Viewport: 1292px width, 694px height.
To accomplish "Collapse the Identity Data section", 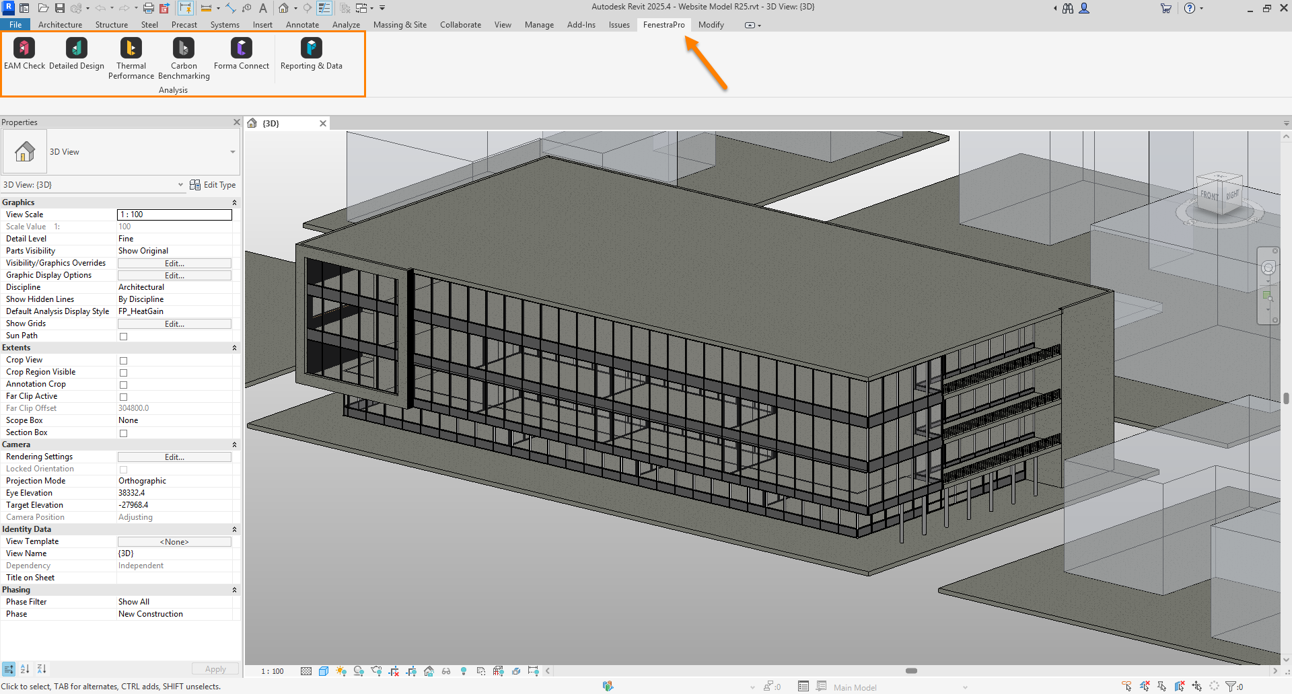I will pyautogui.click(x=234, y=529).
